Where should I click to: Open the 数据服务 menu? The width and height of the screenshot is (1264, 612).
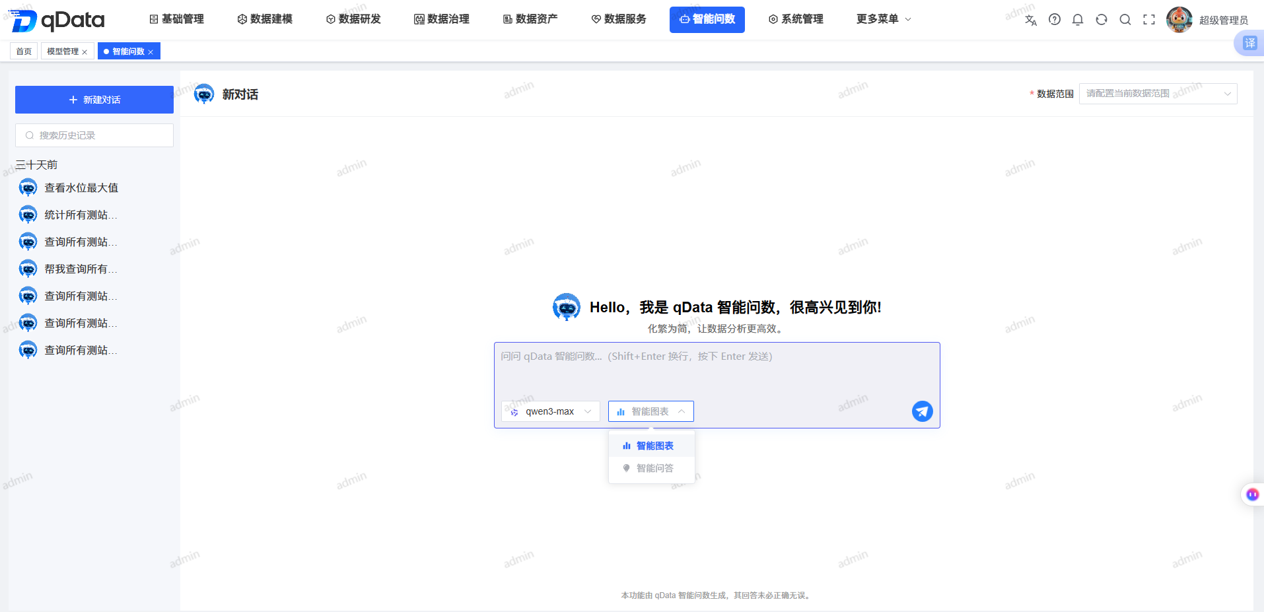pyautogui.click(x=619, y=19)
